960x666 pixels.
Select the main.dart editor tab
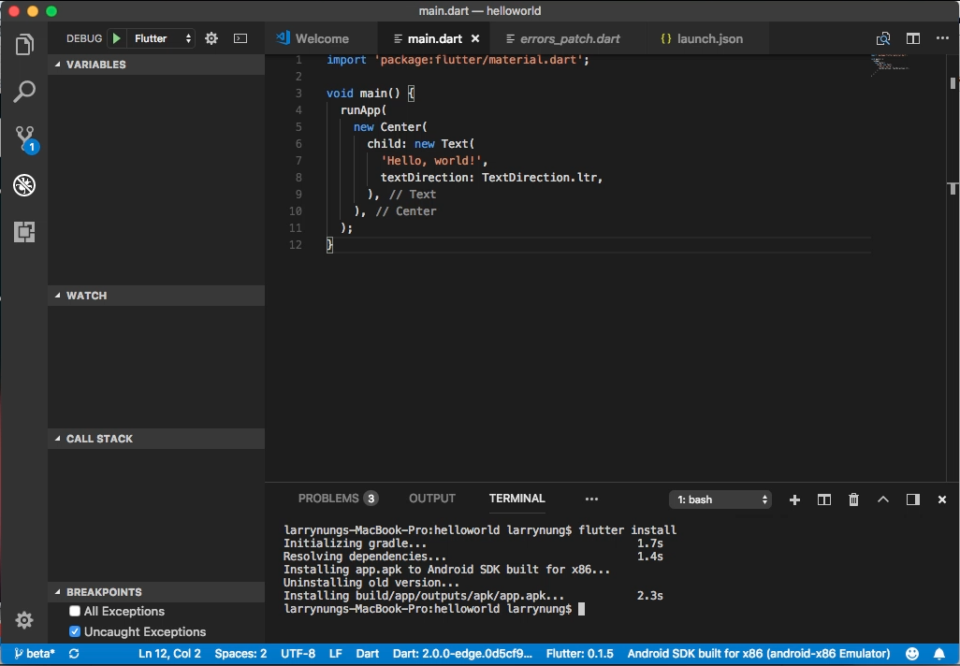click(434, 38)
